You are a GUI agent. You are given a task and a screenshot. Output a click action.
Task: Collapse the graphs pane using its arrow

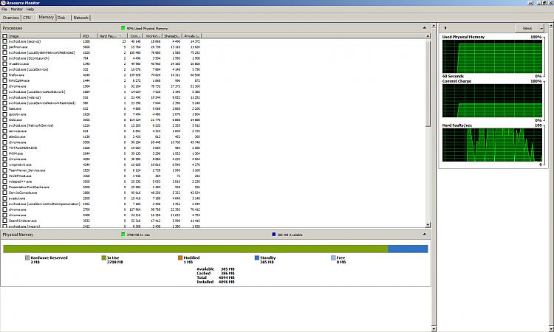pyautogui.click(x=445, y=28)
